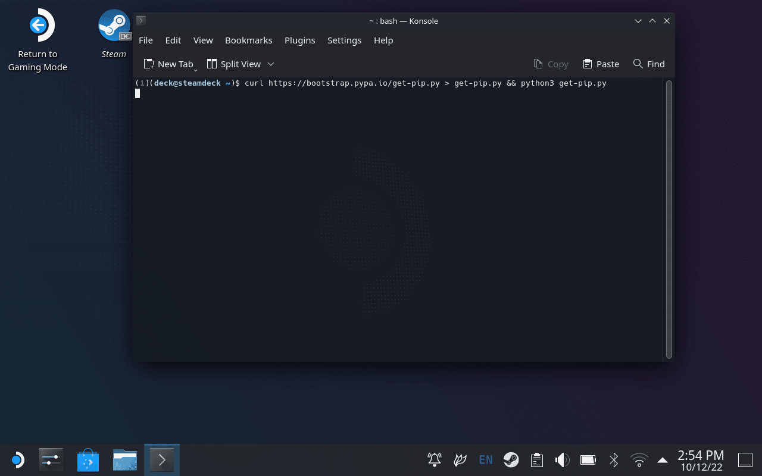Open the battery status icon
The height and width of the screenshot is (476, 762).
tap(588, 460)
